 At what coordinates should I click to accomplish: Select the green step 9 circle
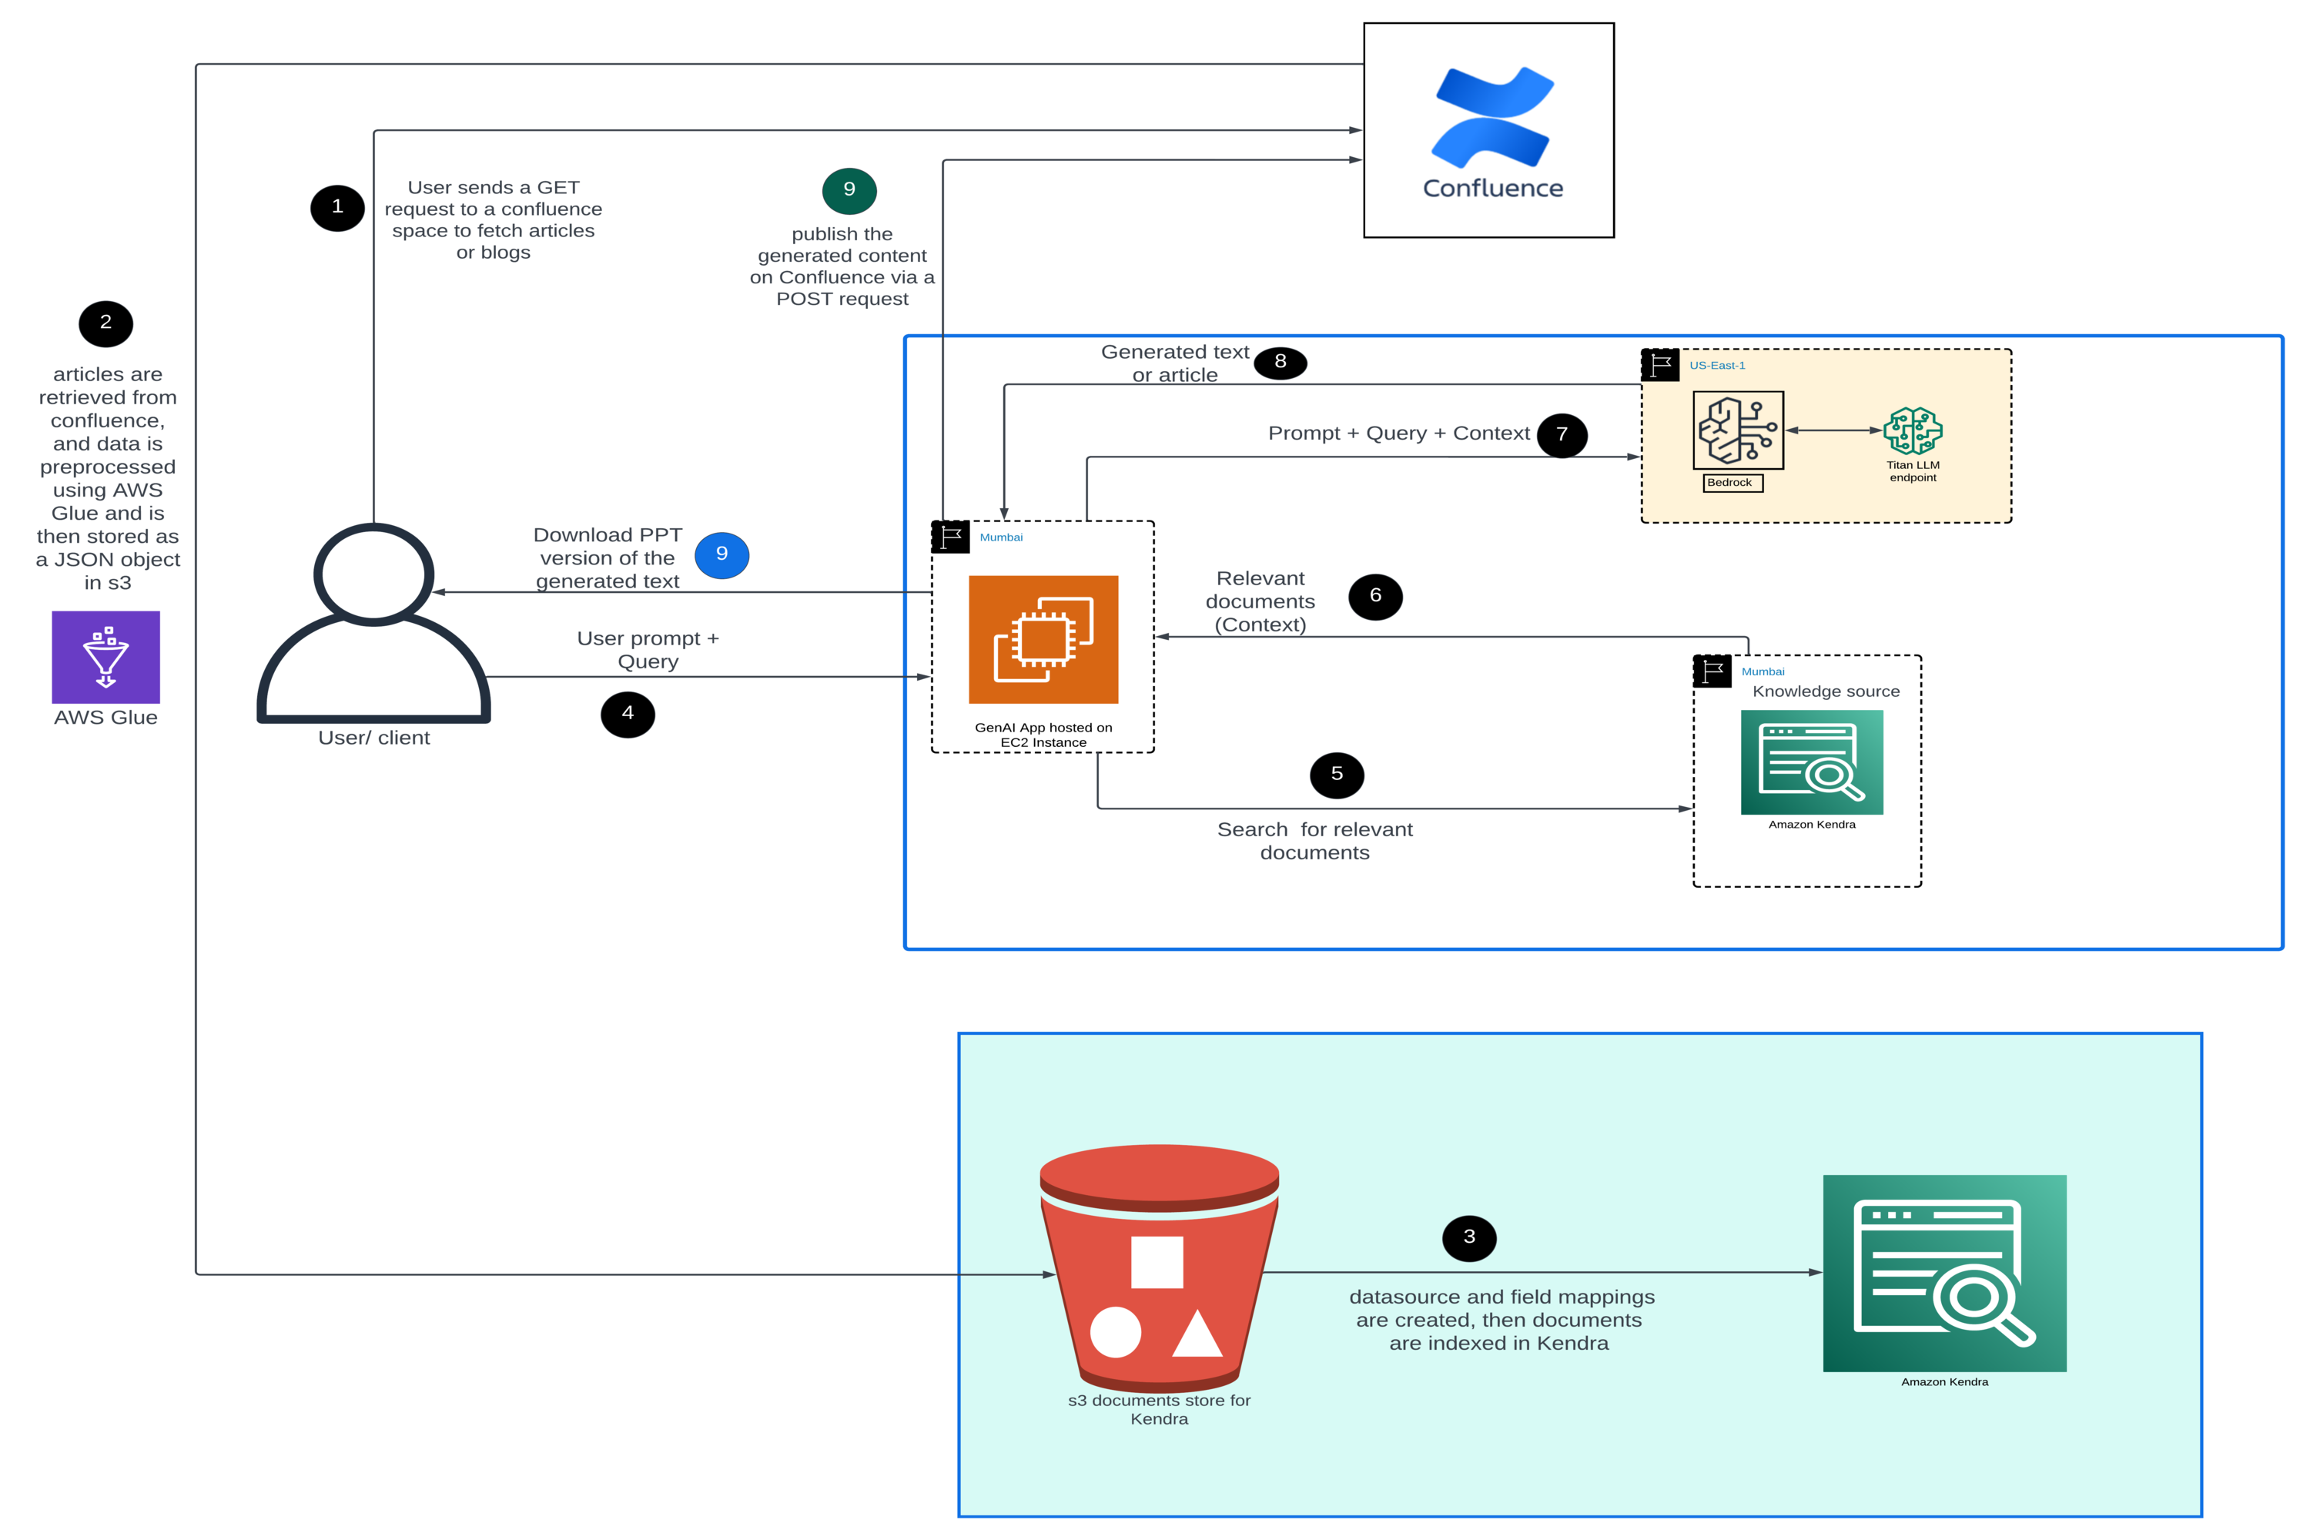click(x=849, y=190)
